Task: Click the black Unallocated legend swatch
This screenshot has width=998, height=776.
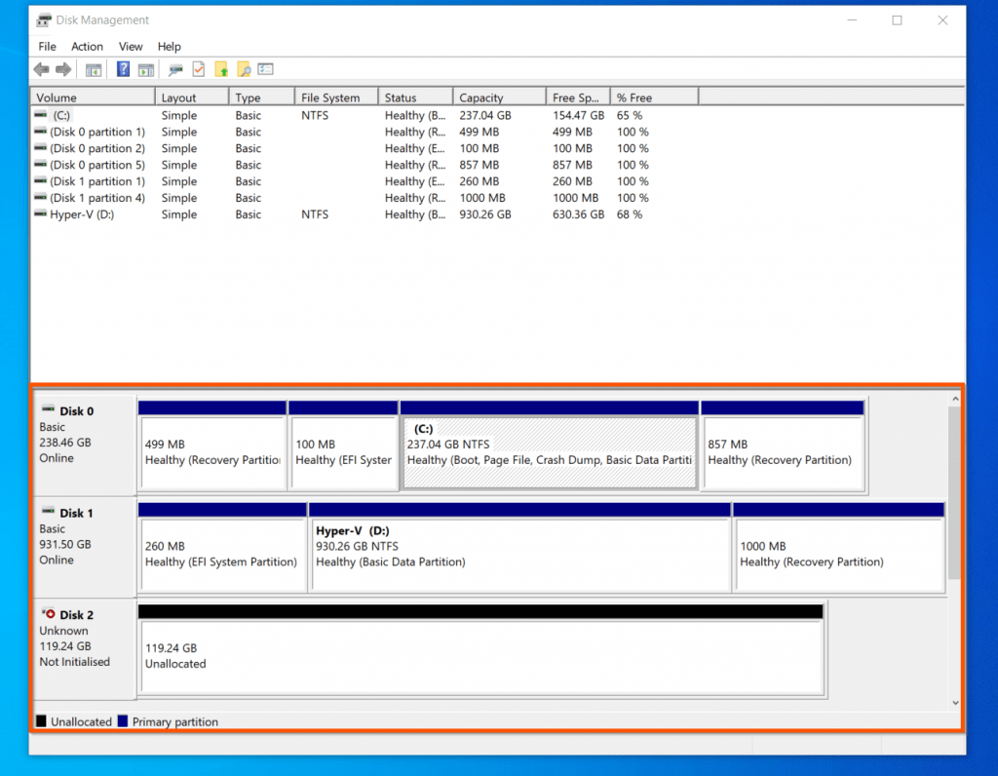Action: [x=42, y=721]
